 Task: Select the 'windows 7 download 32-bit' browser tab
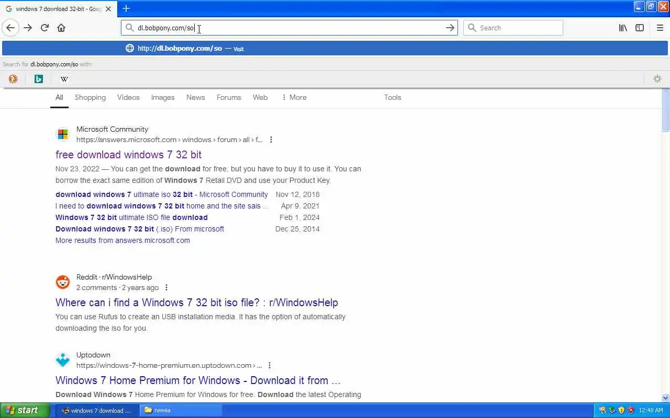(58, 9)
